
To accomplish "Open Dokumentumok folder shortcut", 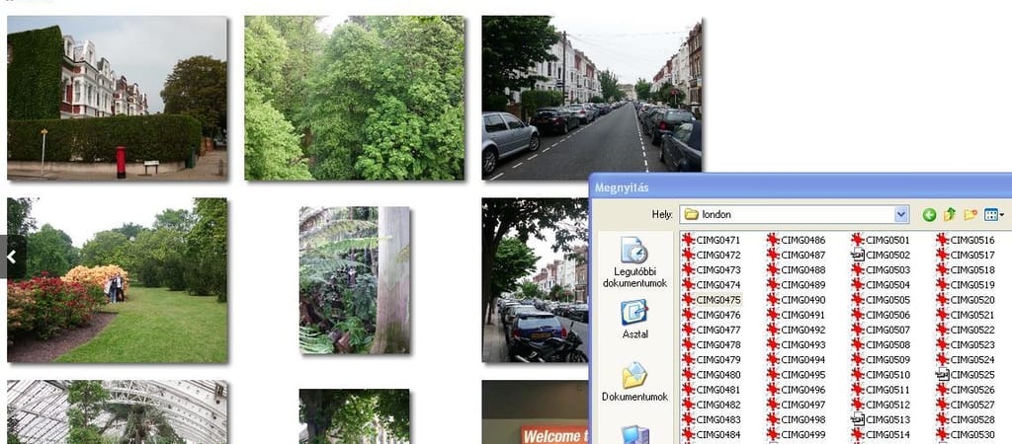I will point(634,382).
